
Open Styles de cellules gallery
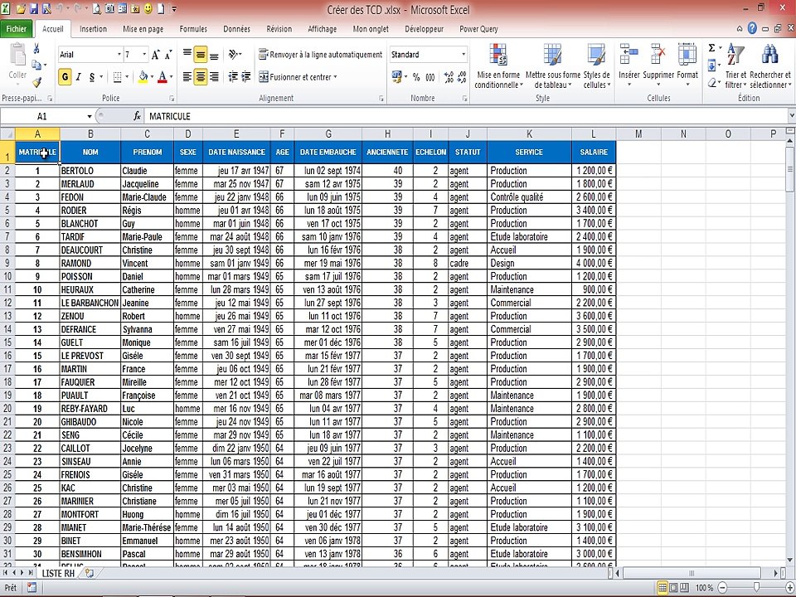(x=596, y=66)
